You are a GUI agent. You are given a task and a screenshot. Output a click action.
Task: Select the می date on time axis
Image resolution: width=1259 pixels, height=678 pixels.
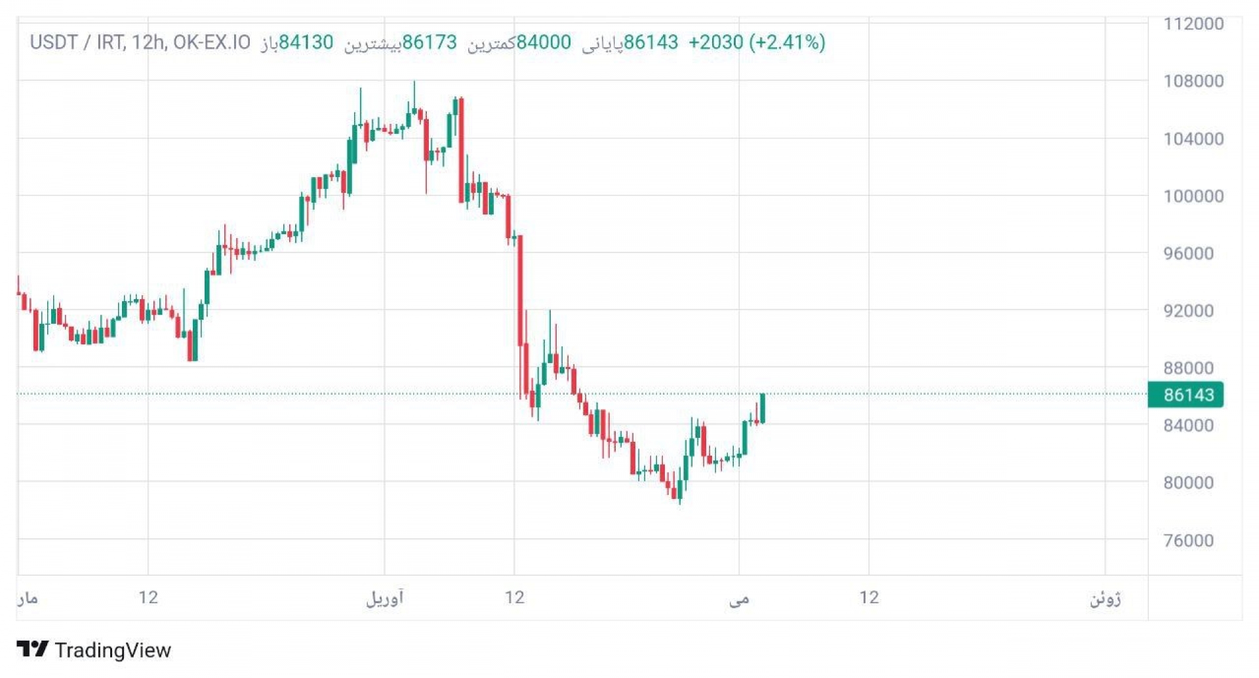pyautogui.click(x=739, y=598)
